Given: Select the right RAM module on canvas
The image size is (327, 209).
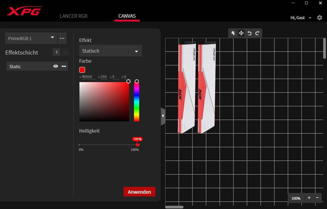Looking at the screenshot, I should (x=207, y=87).
